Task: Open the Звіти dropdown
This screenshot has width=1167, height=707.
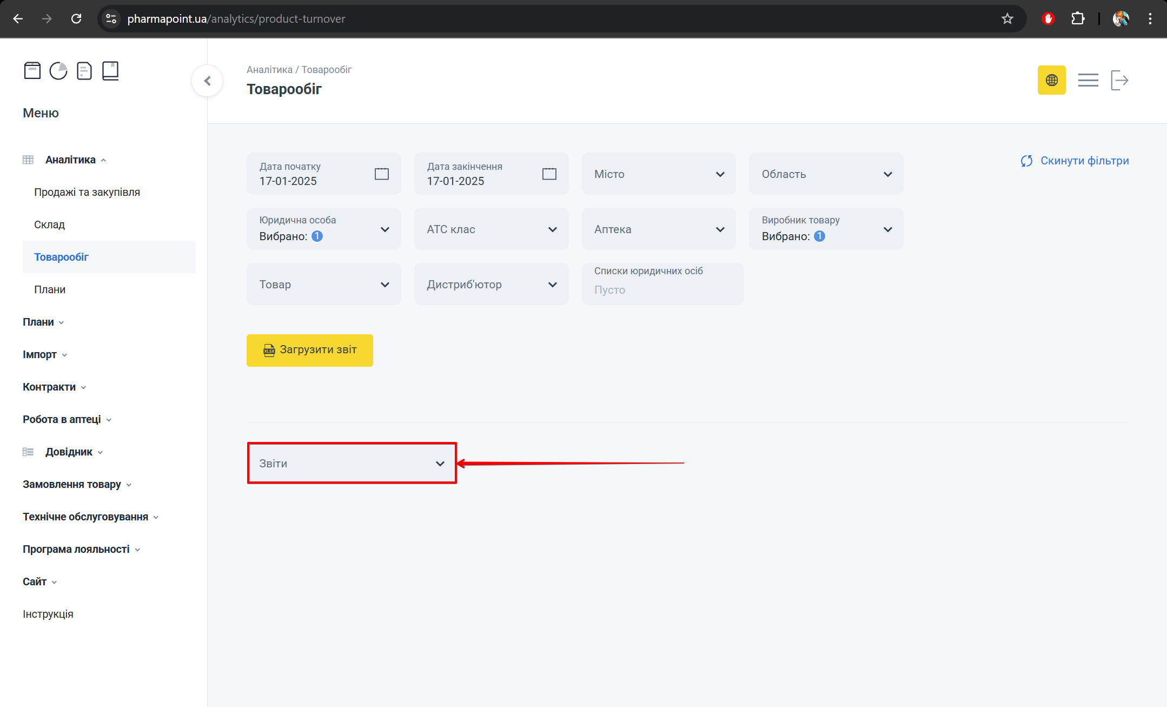Action: [x=352, y=464]
